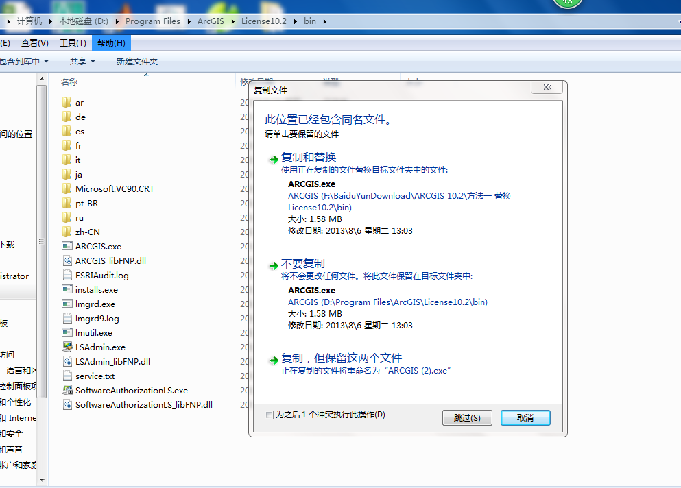681x488 pixels.
Task: Open the 工具(T) menu
Action: click(x=73, y=43)
